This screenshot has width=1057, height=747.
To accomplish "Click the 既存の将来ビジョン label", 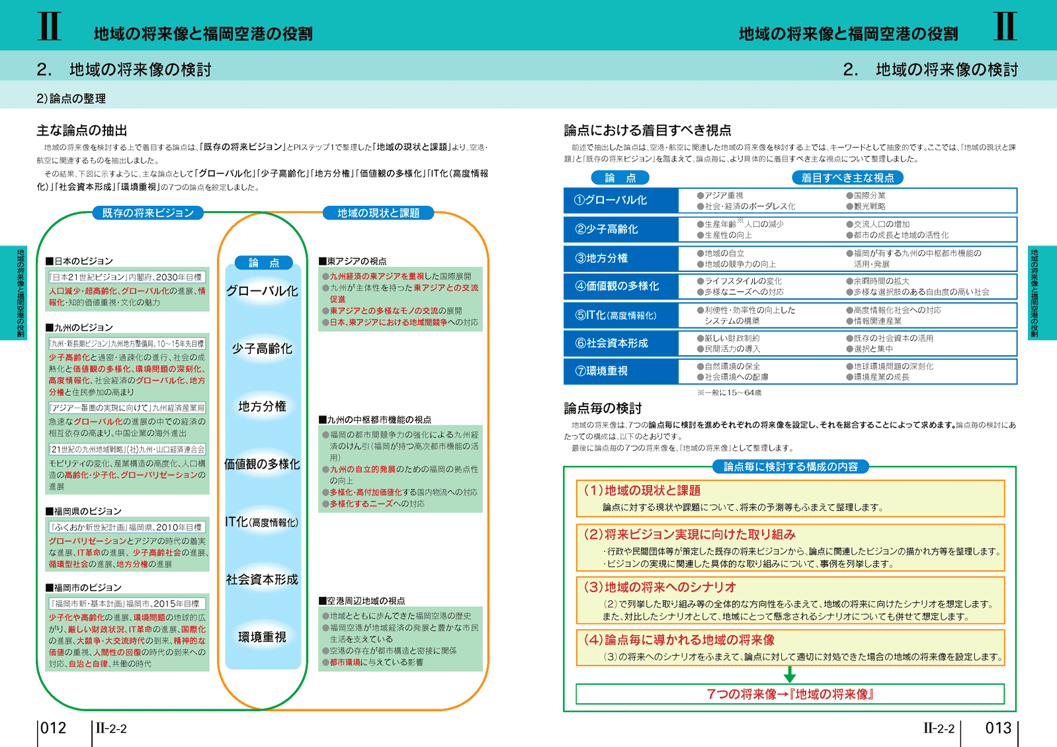I will 148,213.
